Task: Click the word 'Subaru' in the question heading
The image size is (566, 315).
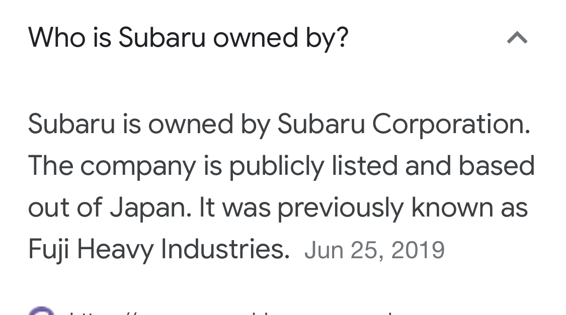Action: (161, 38)
